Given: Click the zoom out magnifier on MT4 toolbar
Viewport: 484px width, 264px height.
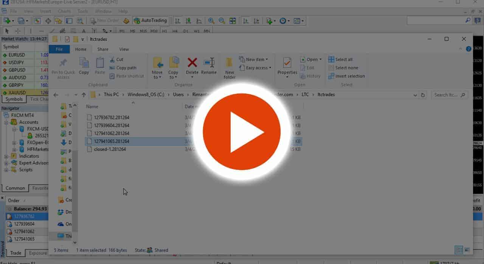Looking at the screenshot, I should tap(222, 21).
